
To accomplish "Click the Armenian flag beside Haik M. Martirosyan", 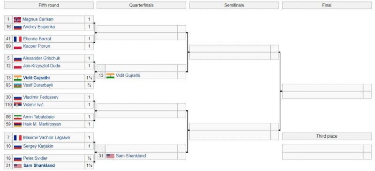I will coord(18,124).
